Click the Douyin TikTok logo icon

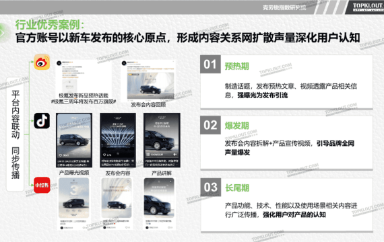pyautogui.click(x=42, y=121)
